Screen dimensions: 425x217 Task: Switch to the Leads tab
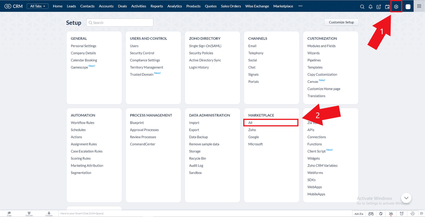(71, 6)
